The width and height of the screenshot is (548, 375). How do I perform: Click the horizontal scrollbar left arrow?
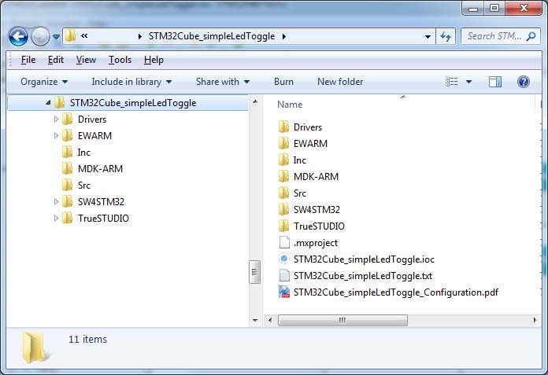coord(269,320)
